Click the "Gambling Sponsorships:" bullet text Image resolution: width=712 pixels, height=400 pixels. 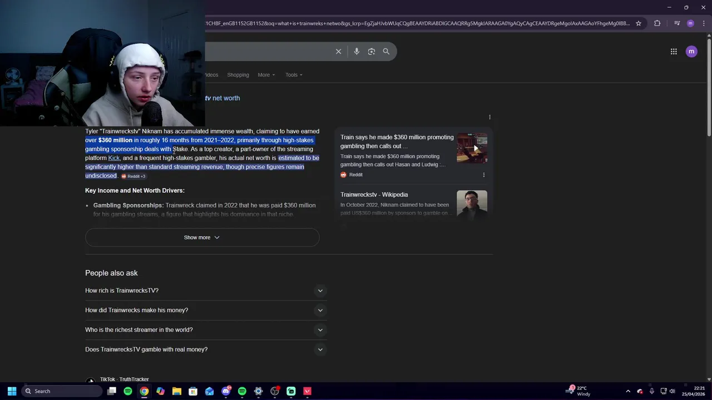tap(128, 206)
